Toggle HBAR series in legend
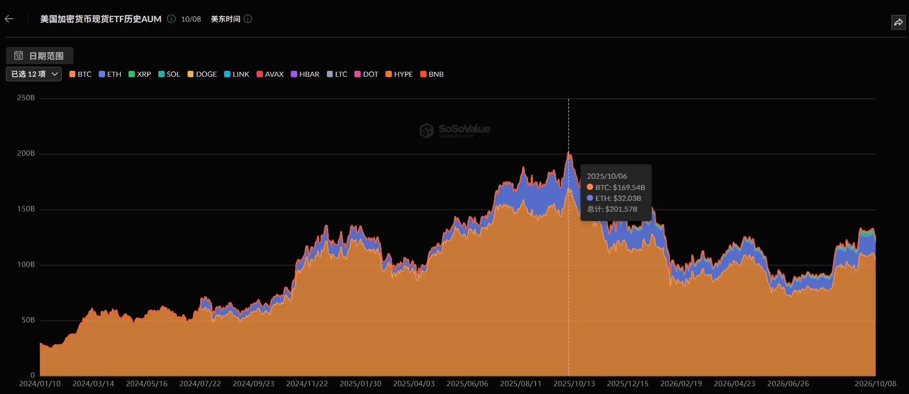The width and height of the screenshot is (909, 394). [305, 74]
